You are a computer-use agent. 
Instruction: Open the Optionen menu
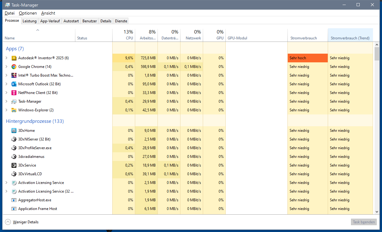coord(28,13)
